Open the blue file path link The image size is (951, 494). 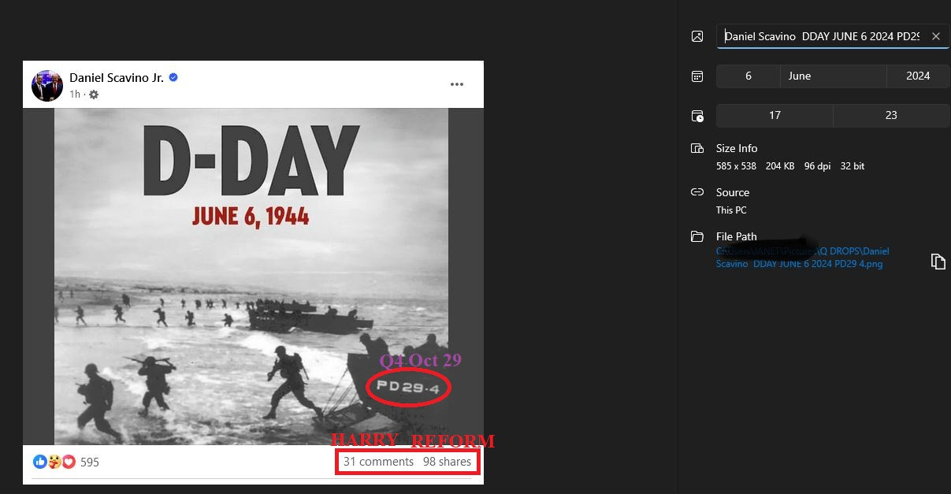[x=802, y=258]
